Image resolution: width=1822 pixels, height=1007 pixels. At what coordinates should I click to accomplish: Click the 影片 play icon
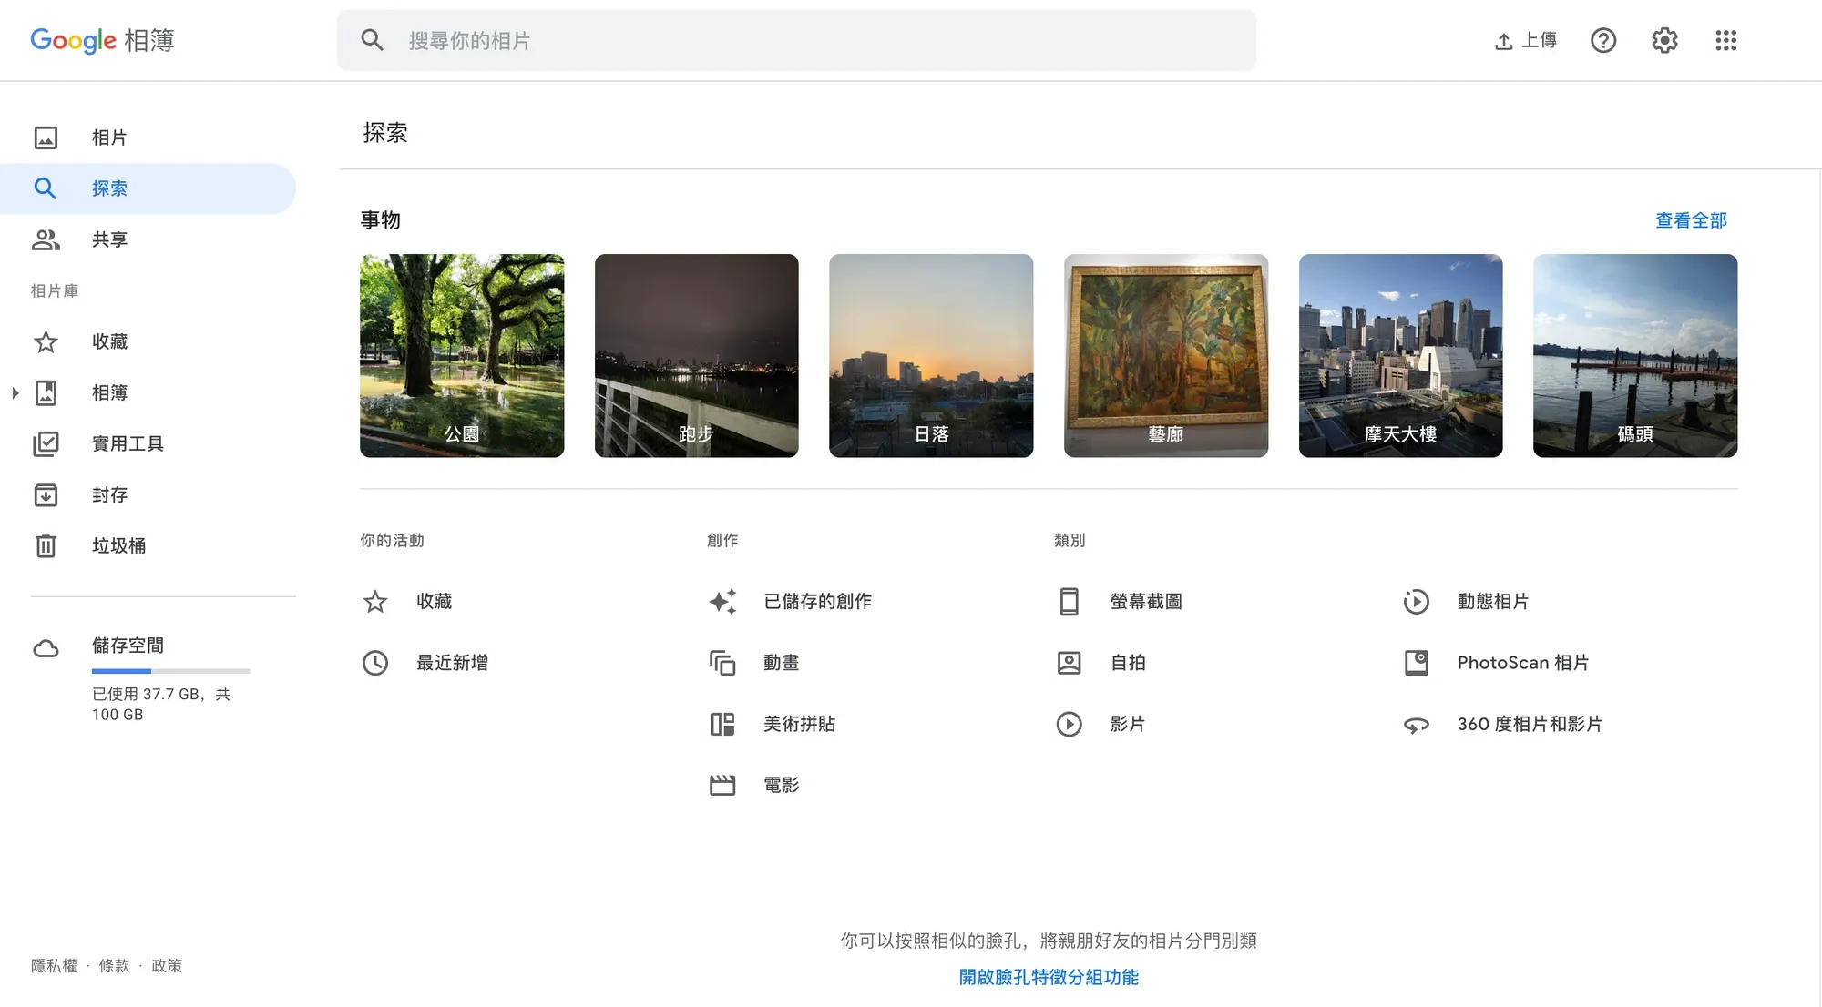1070,724
